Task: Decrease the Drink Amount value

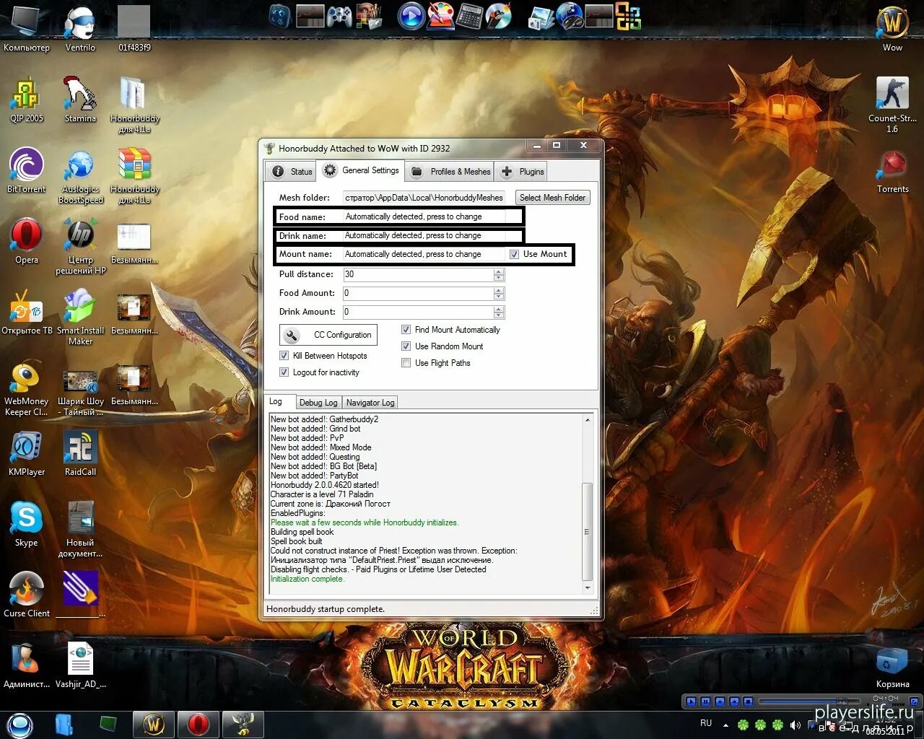Action: tap(499, 315)
